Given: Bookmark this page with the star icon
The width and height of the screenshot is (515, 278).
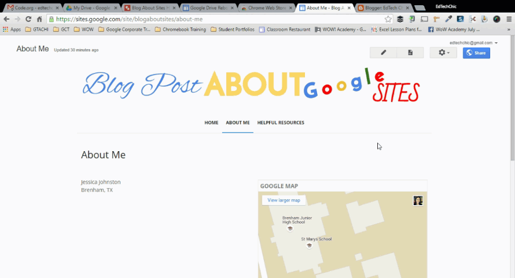Looking at the screenshot, I should click(388, 19).
